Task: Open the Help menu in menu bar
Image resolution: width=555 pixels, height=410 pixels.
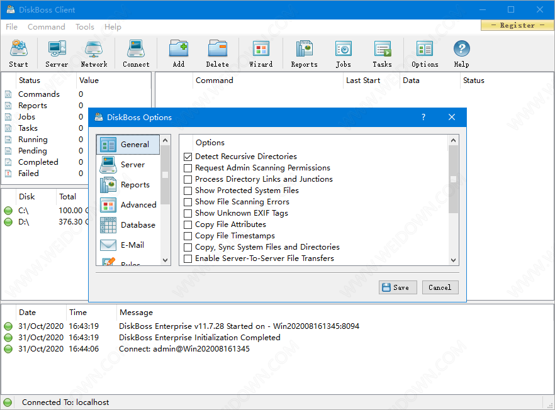Action: [x=113, y=27]
